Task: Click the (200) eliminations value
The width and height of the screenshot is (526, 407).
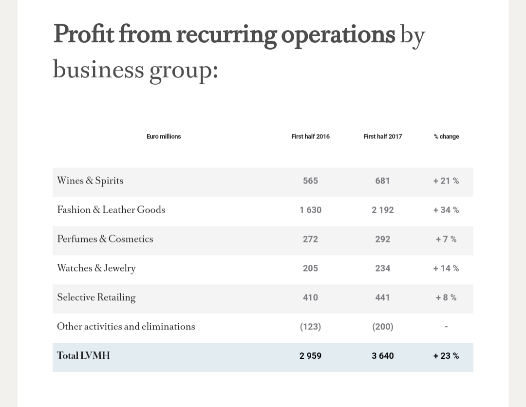Action: [382, 327]
